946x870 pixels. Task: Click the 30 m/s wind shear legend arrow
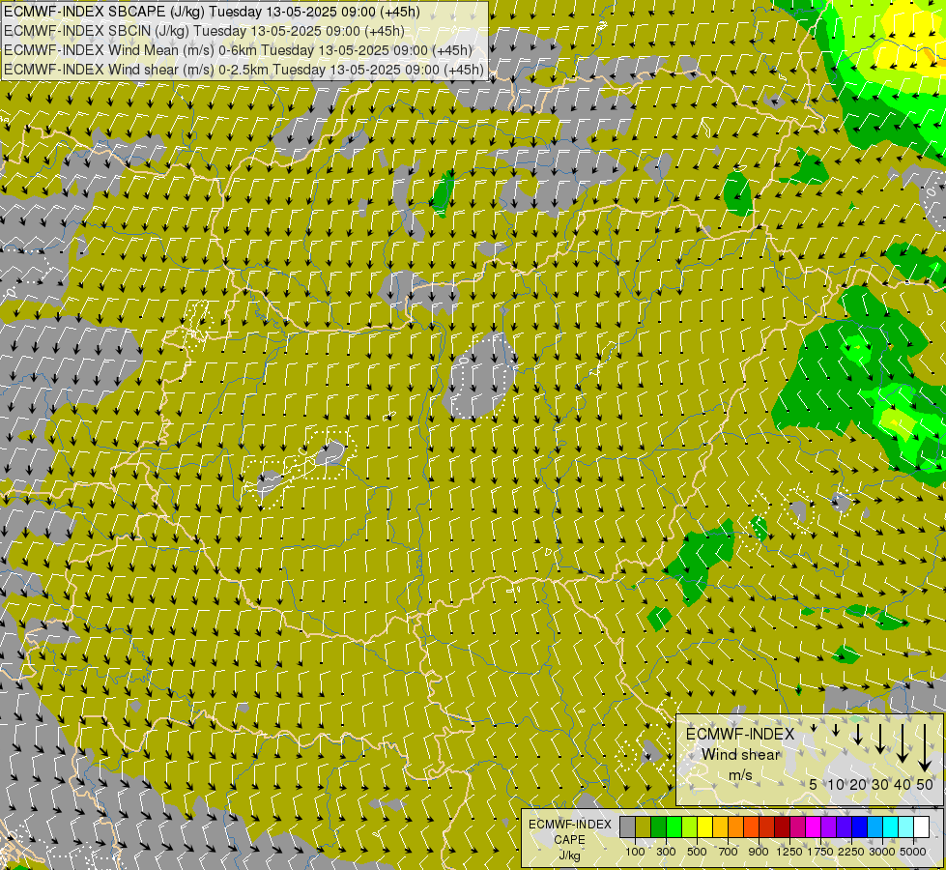pos(880,739)
